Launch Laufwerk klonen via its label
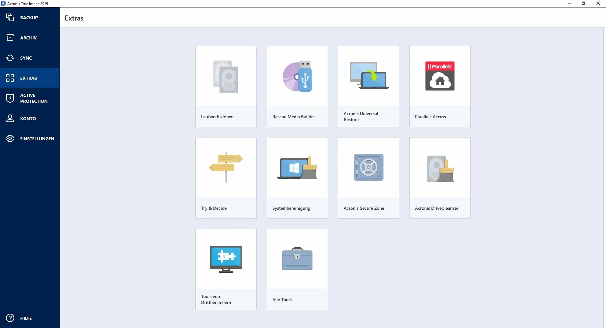Viewport: 606px width, 328px height. (x=217, y=117)
